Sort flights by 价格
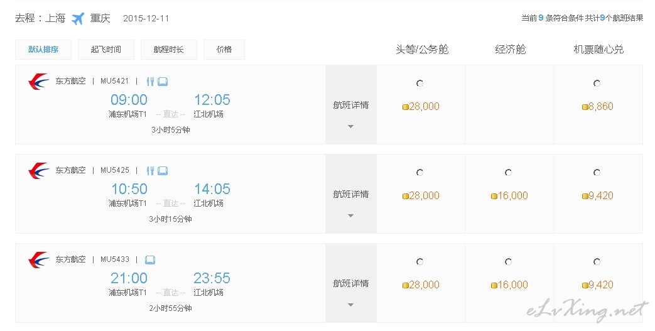 point(224,50)
